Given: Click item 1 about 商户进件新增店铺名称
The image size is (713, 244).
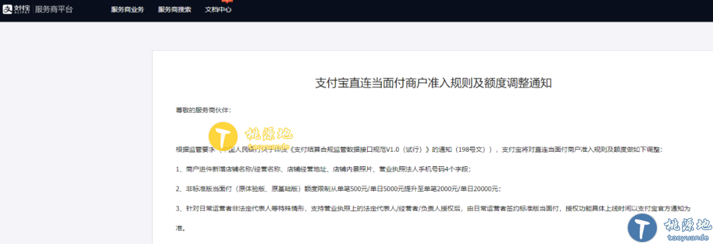Looking at the screenshot, I should (x=323, y=169).
